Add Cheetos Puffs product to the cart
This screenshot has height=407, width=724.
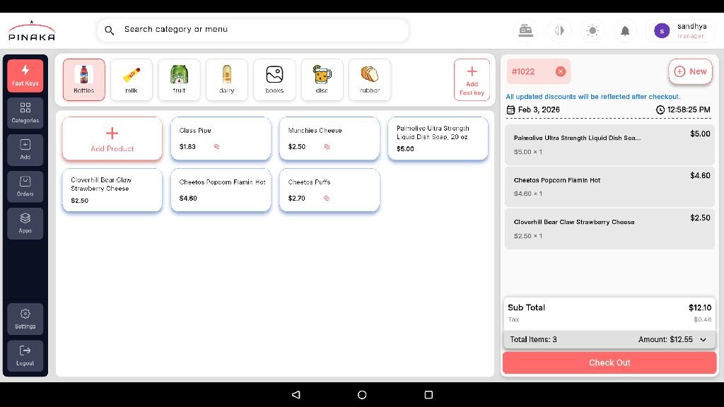(x=329, y=190)
